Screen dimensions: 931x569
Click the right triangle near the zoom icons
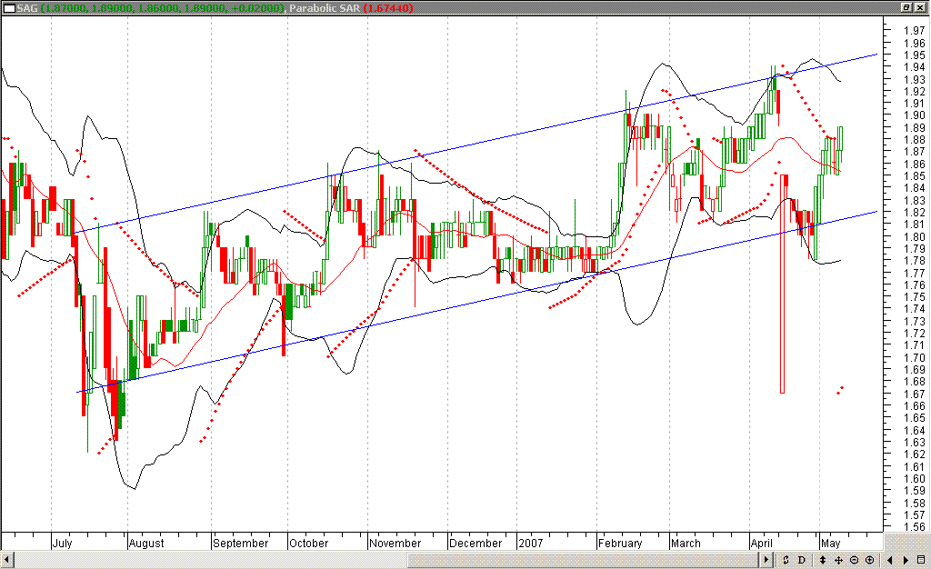click(x=906, y=560)
